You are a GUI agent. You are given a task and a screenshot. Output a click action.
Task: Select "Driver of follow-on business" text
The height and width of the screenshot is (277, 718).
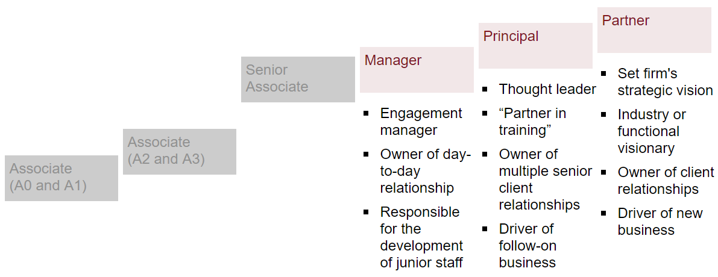pyautogui.click(x=527, y=246)
